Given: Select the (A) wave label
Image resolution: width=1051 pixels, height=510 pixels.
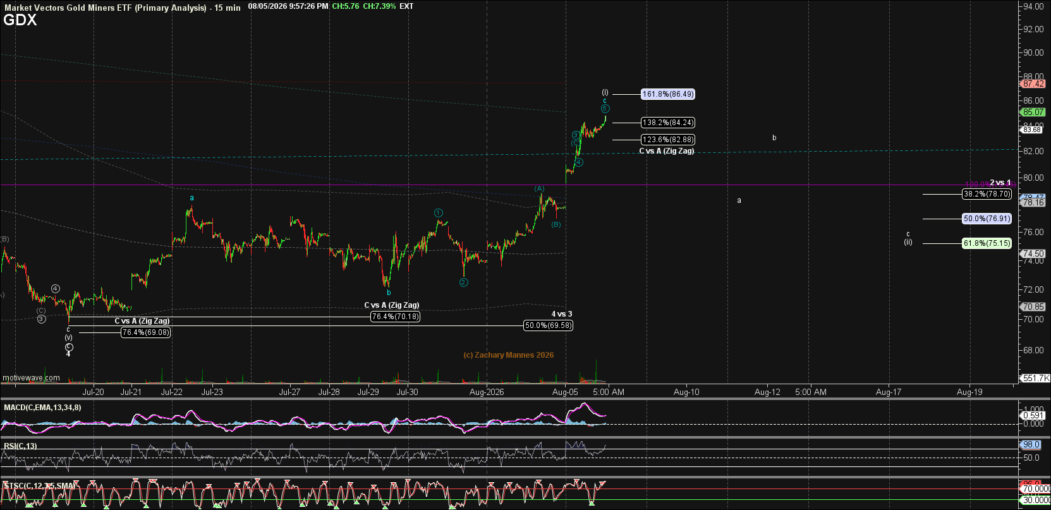Looking at the screenshot, I should (x=539, y=188).
